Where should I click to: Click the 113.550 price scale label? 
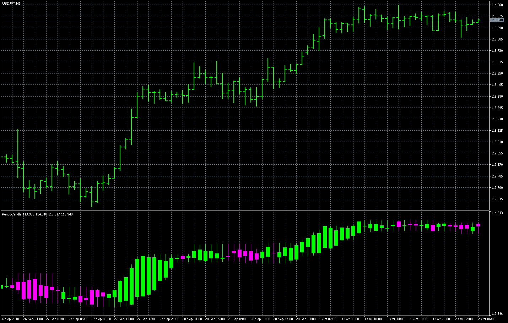tap(497, 73)
